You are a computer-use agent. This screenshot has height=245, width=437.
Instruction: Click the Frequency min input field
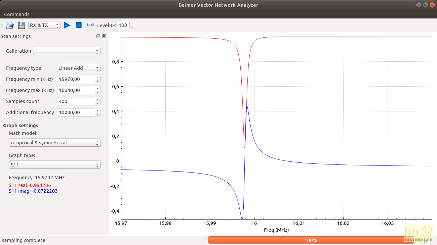[76, 79]
